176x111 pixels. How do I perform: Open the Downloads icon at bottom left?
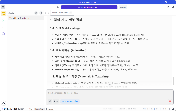coord(4,103)
